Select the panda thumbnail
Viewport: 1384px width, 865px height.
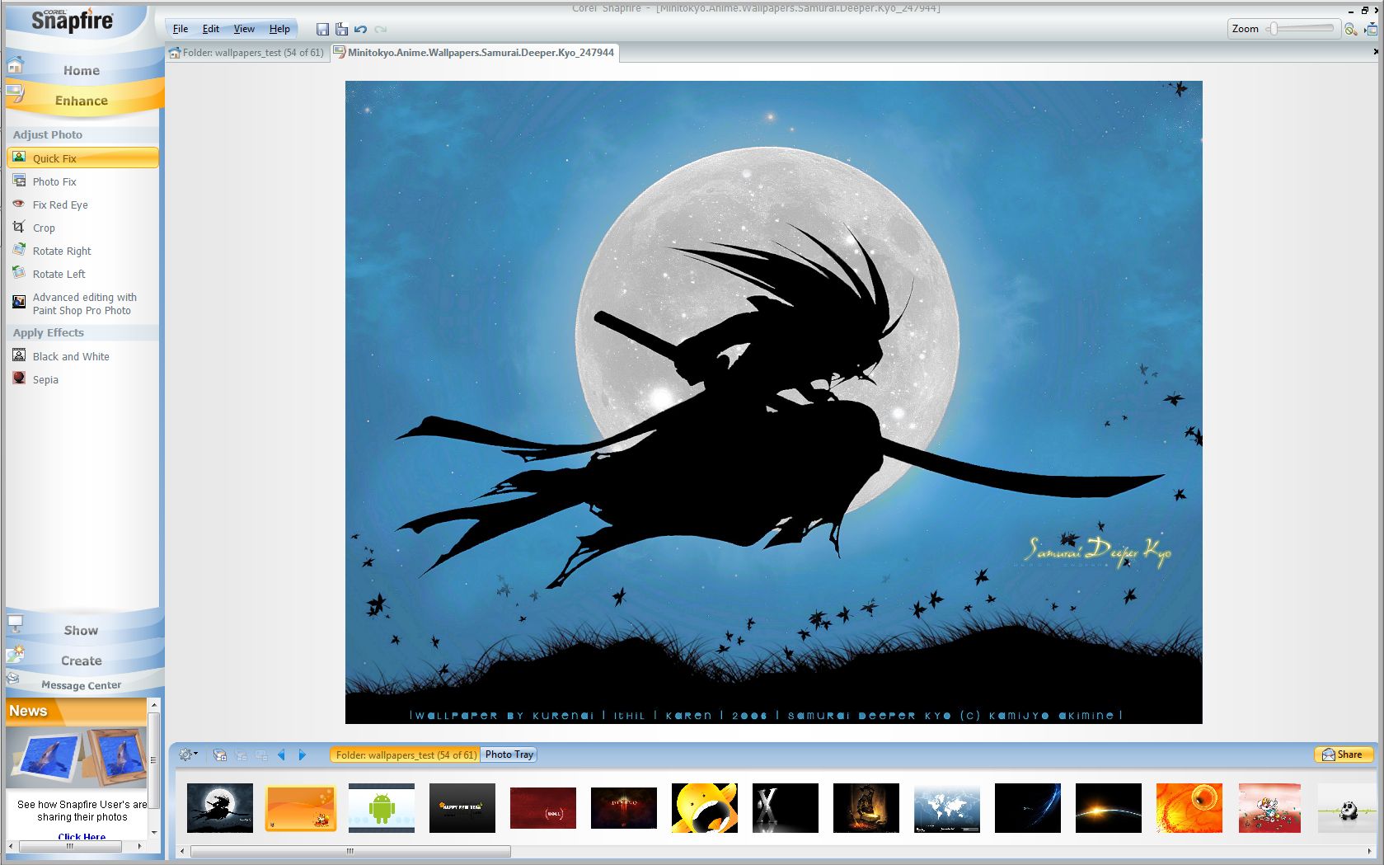[x=1347, y=807]
